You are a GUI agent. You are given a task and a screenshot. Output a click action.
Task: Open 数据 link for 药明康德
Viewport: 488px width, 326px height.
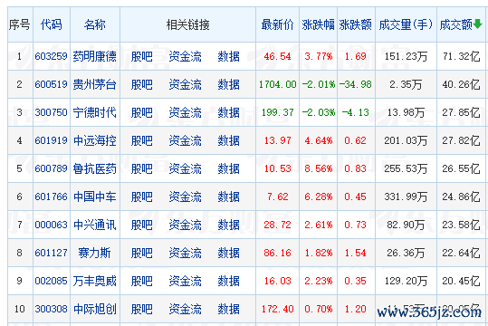228,56
